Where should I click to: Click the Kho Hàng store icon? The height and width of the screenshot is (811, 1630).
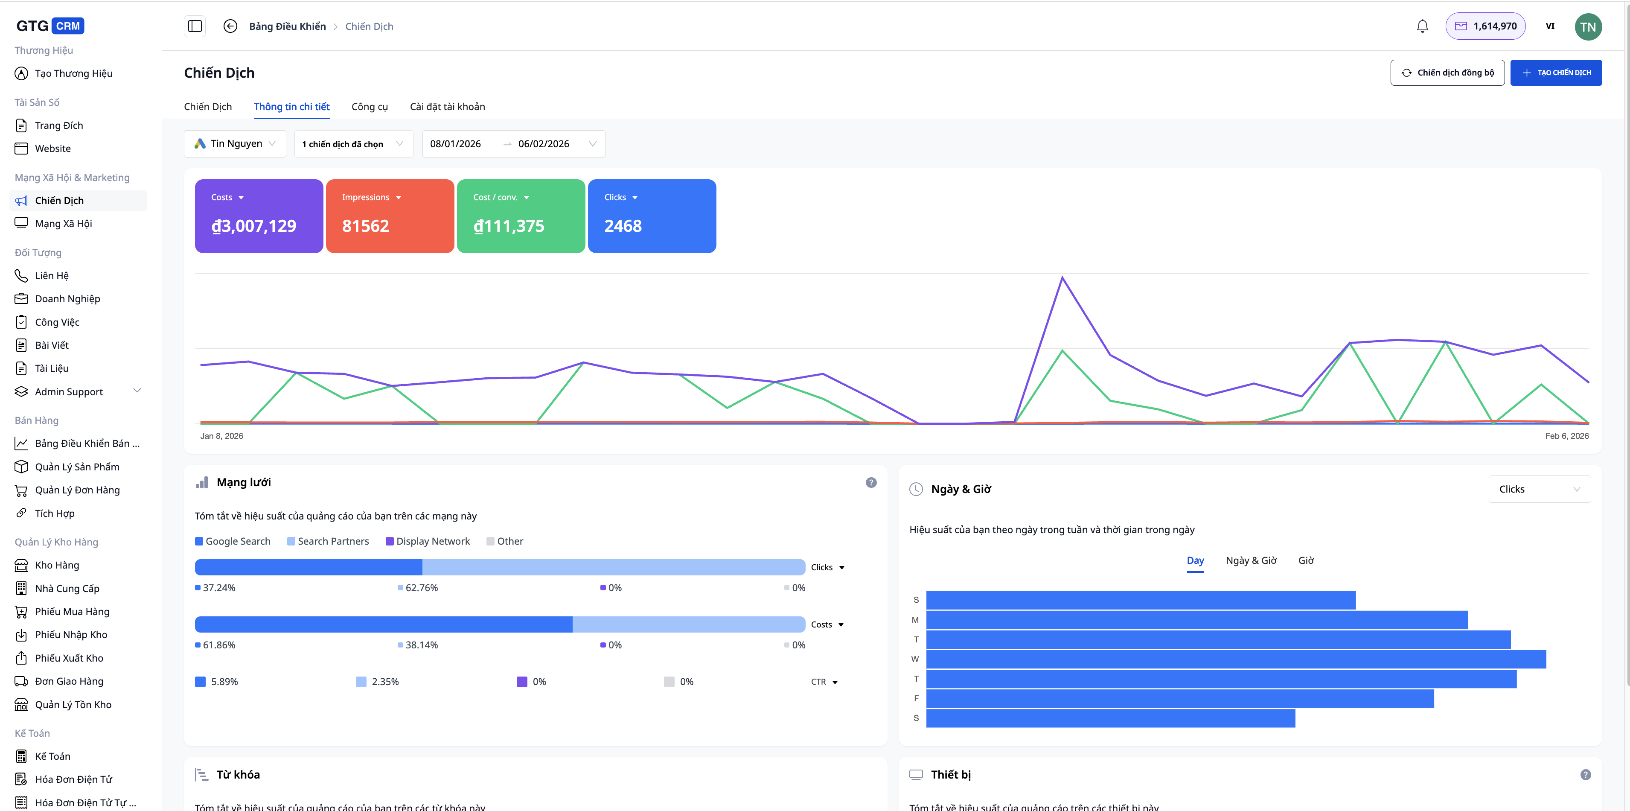[21, 565]
